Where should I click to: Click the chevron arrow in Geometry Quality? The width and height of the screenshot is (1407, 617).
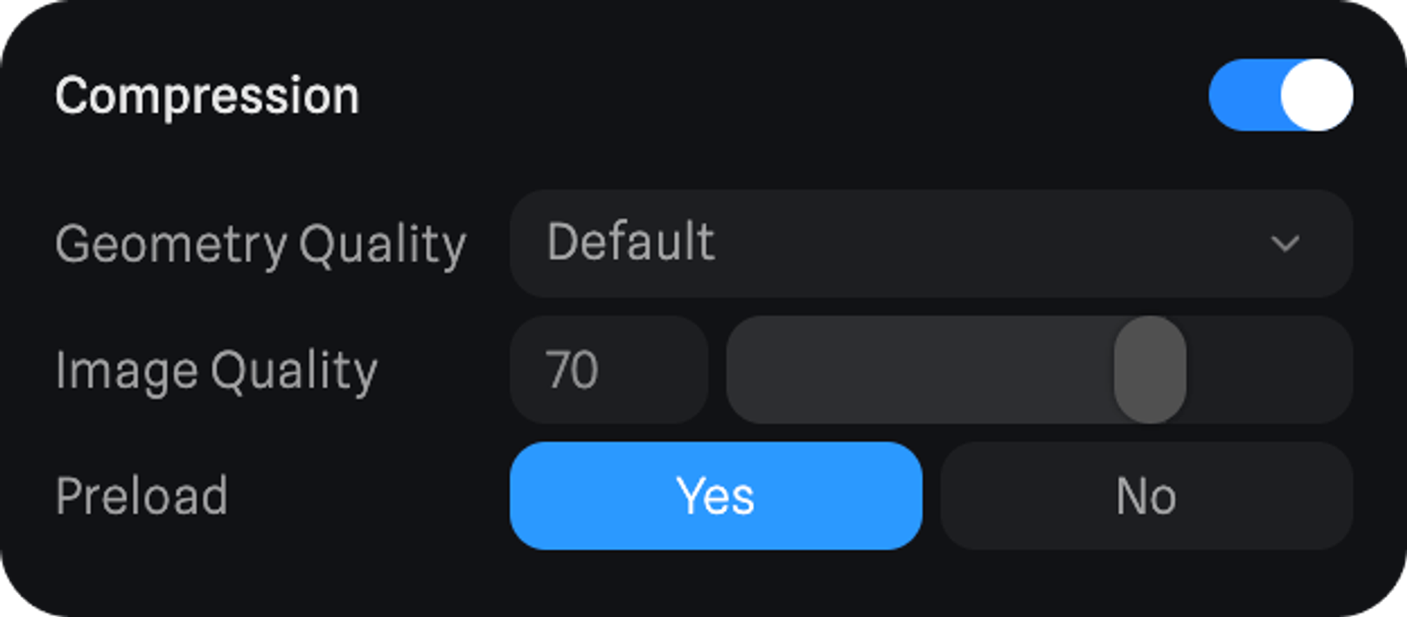click(x=1285, y=244)
